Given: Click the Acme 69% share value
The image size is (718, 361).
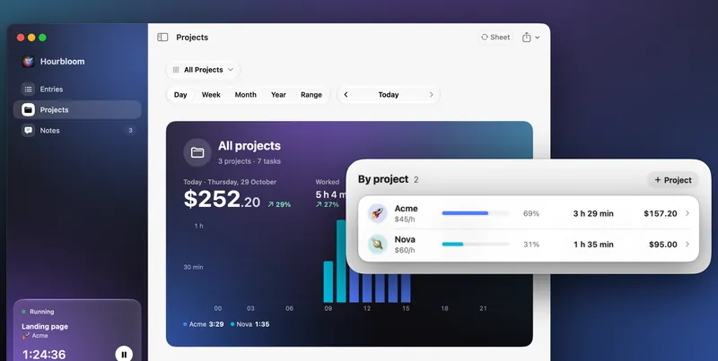Looking at the screenshot, I should (x=531, y=213).
